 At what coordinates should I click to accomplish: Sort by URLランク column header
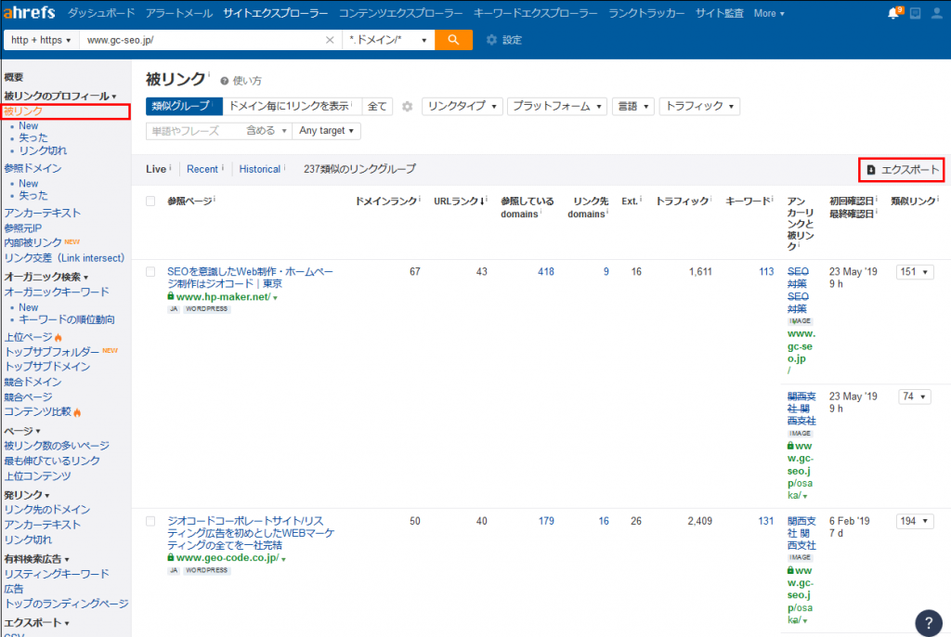point(460,201)
